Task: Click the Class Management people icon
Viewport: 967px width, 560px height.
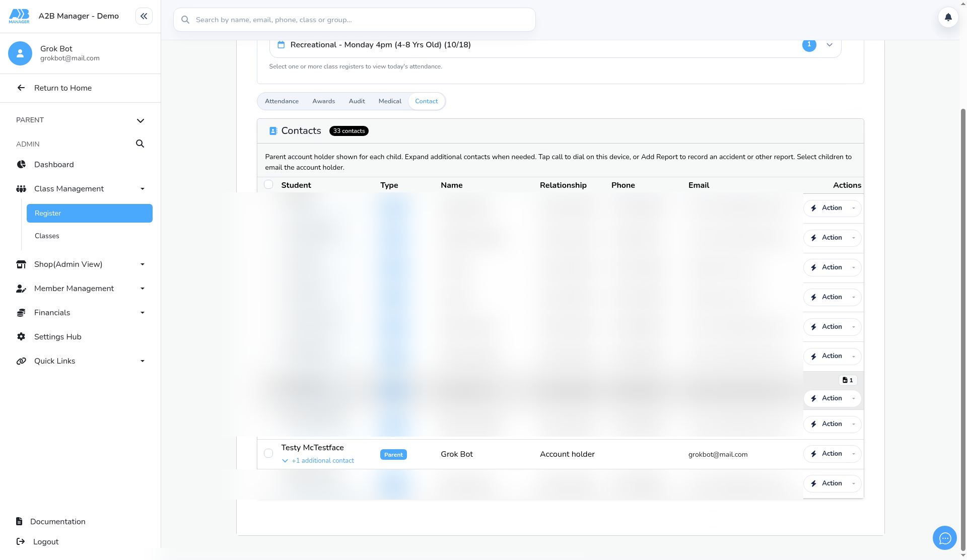Action: [x=21, y=189]
